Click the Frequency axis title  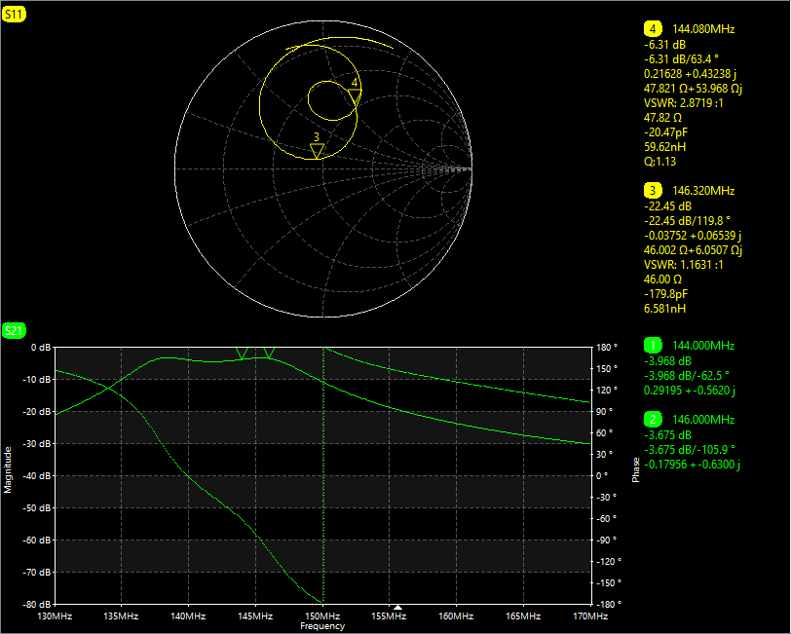tap(321, 626)
